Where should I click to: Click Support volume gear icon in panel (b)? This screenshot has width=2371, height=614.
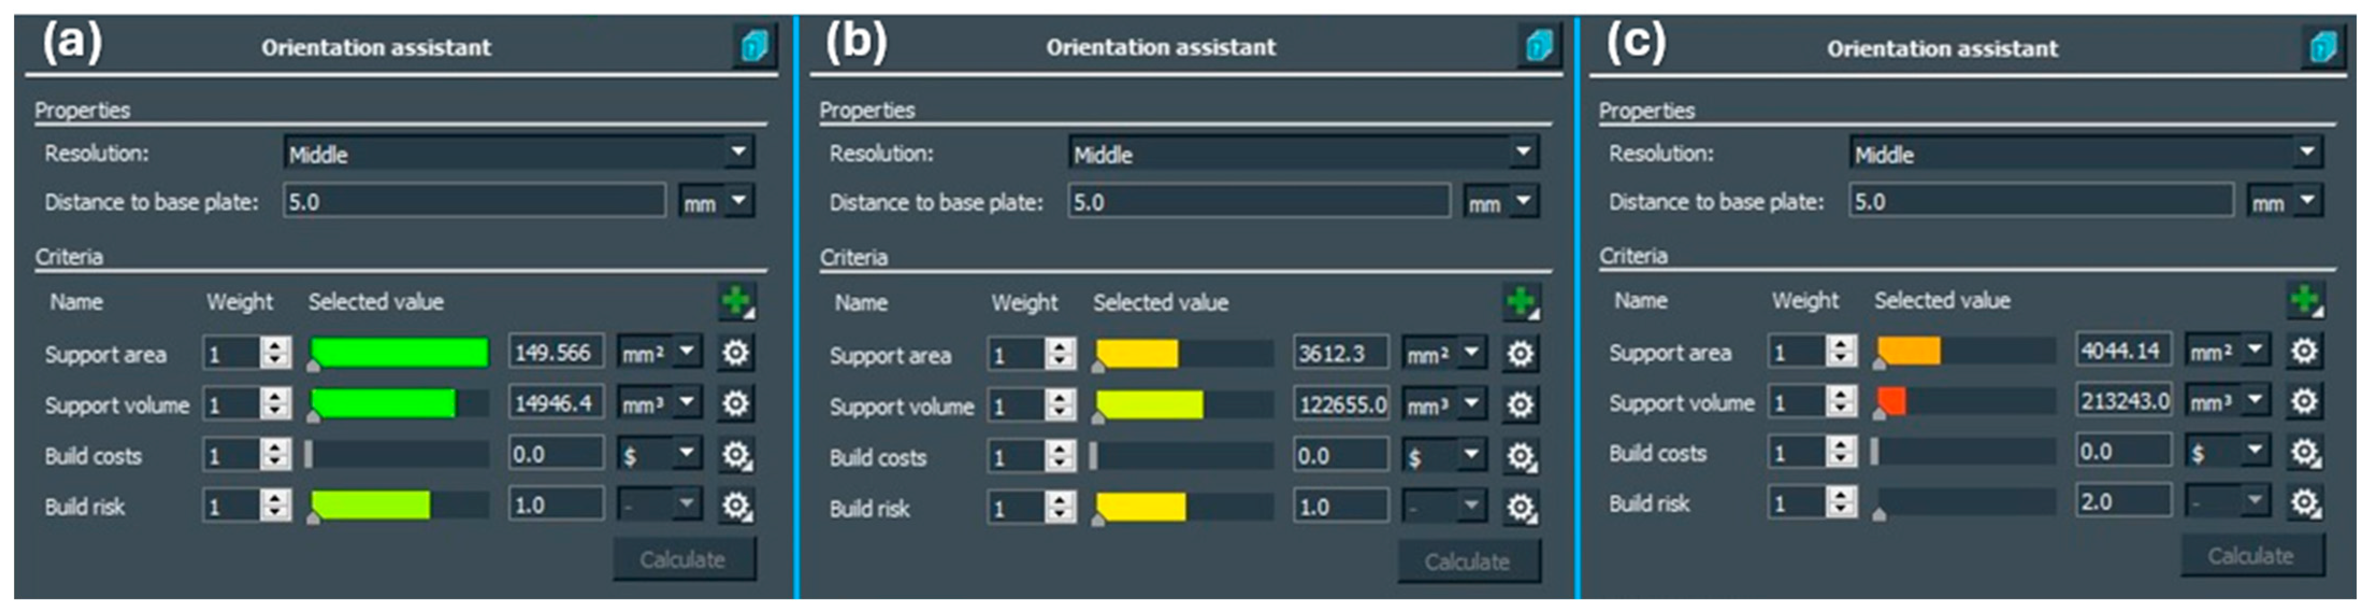tap(1520, 405)
